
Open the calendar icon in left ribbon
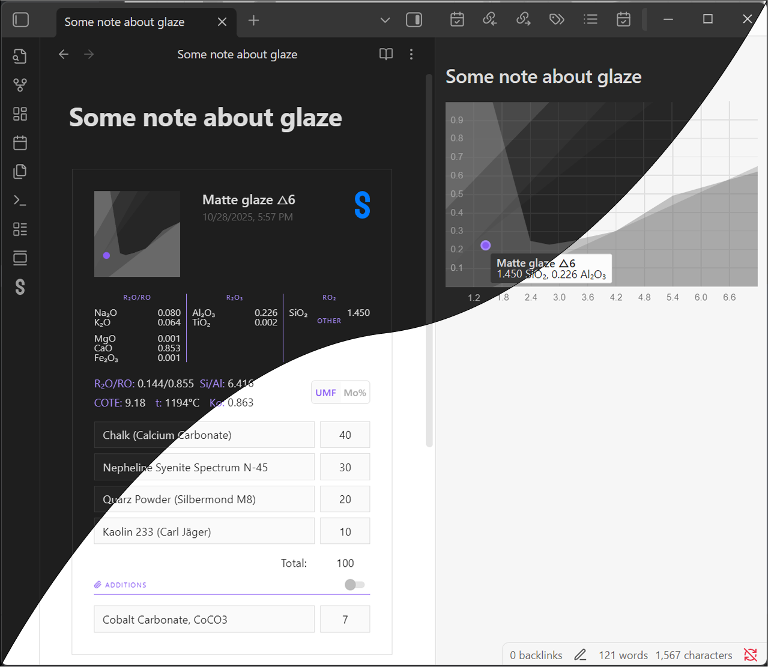pos(20,142)
